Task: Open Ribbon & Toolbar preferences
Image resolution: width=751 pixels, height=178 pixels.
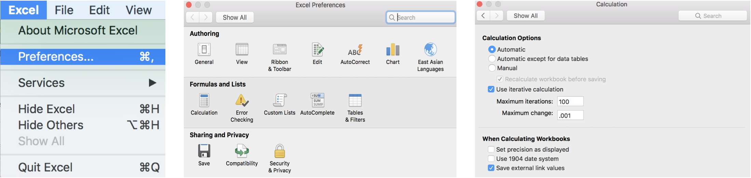Action: [279, 50]
